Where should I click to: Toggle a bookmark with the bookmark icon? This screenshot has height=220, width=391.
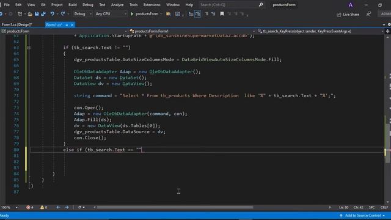222,14
